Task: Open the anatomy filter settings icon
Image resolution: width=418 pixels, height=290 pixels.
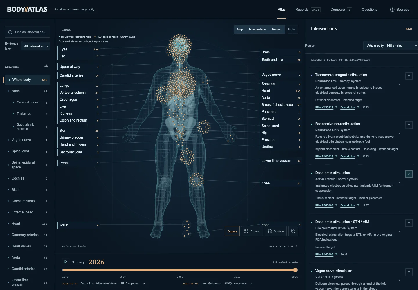Action: pyautogui.click(x=46, y=67)
